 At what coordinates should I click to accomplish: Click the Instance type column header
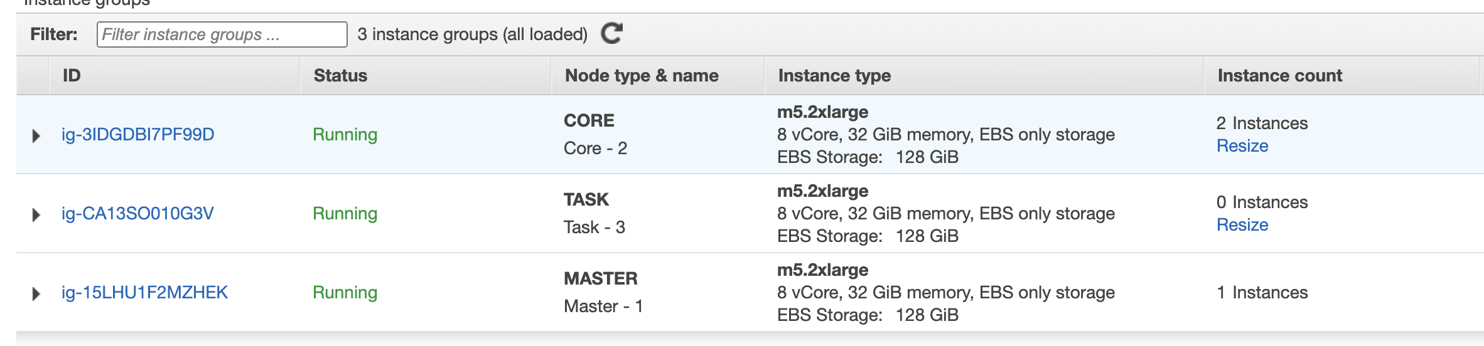tap(834, 75)
